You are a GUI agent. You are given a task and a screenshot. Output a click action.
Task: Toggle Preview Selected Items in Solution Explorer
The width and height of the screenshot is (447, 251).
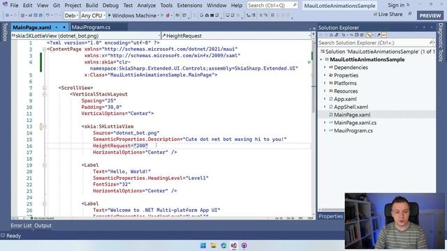[x=383, y=35]
